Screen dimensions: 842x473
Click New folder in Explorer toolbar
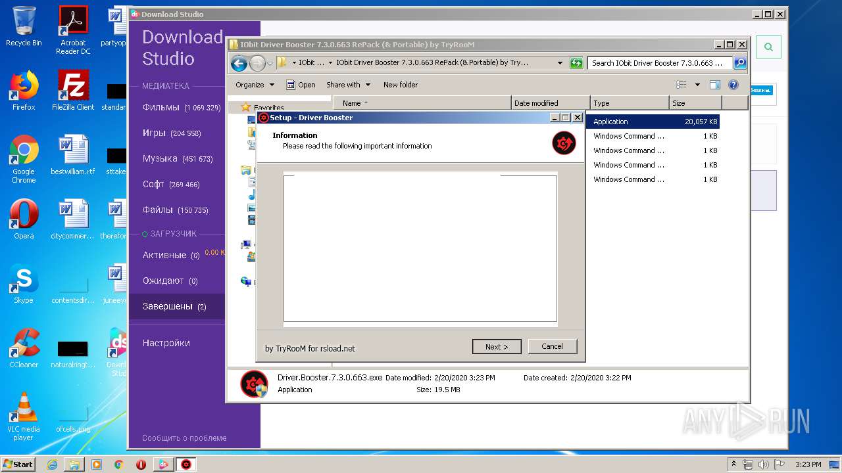click(401, 85)
